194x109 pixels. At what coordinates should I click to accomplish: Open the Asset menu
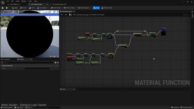point(17,1)
